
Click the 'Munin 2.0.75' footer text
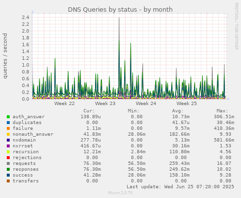[x=120, y=193]
